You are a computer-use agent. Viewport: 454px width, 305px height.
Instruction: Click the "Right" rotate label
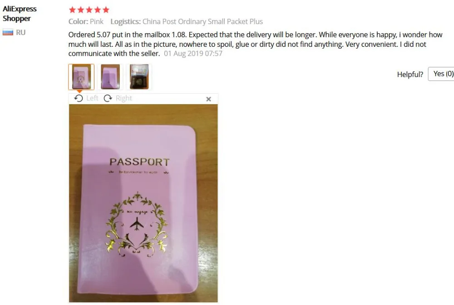pyautogui.click(x=123, y=98)
